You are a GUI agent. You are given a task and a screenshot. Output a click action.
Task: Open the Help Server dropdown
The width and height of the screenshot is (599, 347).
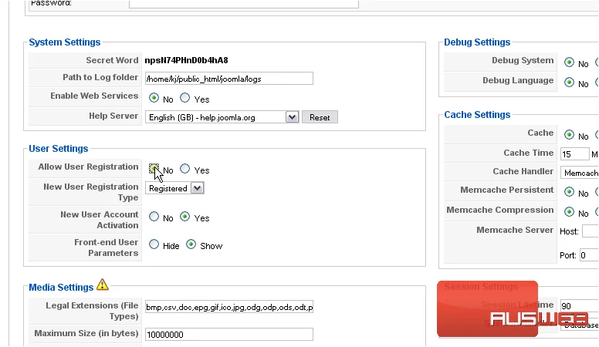pyautogui.click(x=222, y=117)
